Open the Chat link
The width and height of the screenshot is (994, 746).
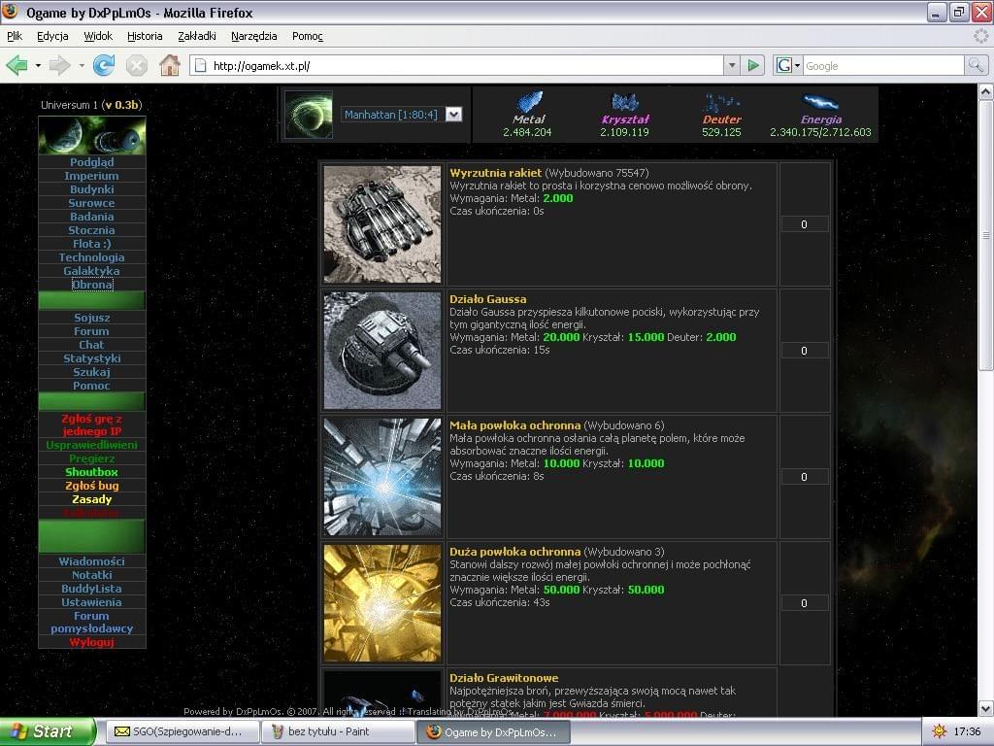[x=92, y=345]
